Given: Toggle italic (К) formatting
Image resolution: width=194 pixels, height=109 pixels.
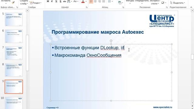Looking at the screenshot, I should coord(52,2).
